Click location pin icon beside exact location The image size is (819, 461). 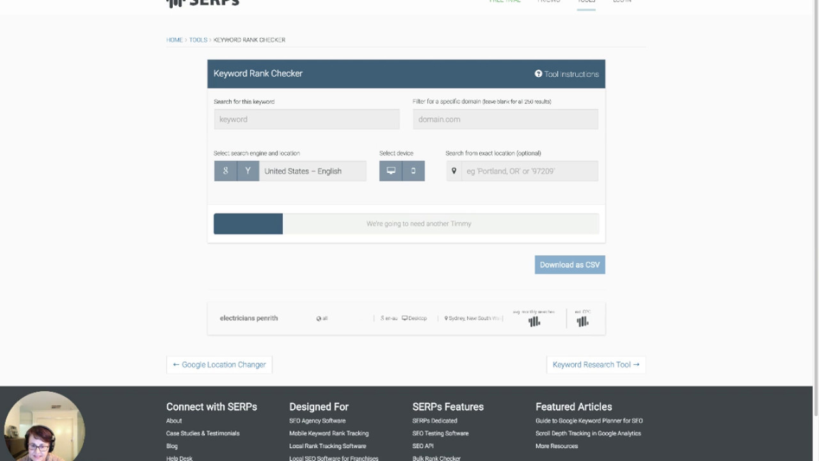(454, 171)
